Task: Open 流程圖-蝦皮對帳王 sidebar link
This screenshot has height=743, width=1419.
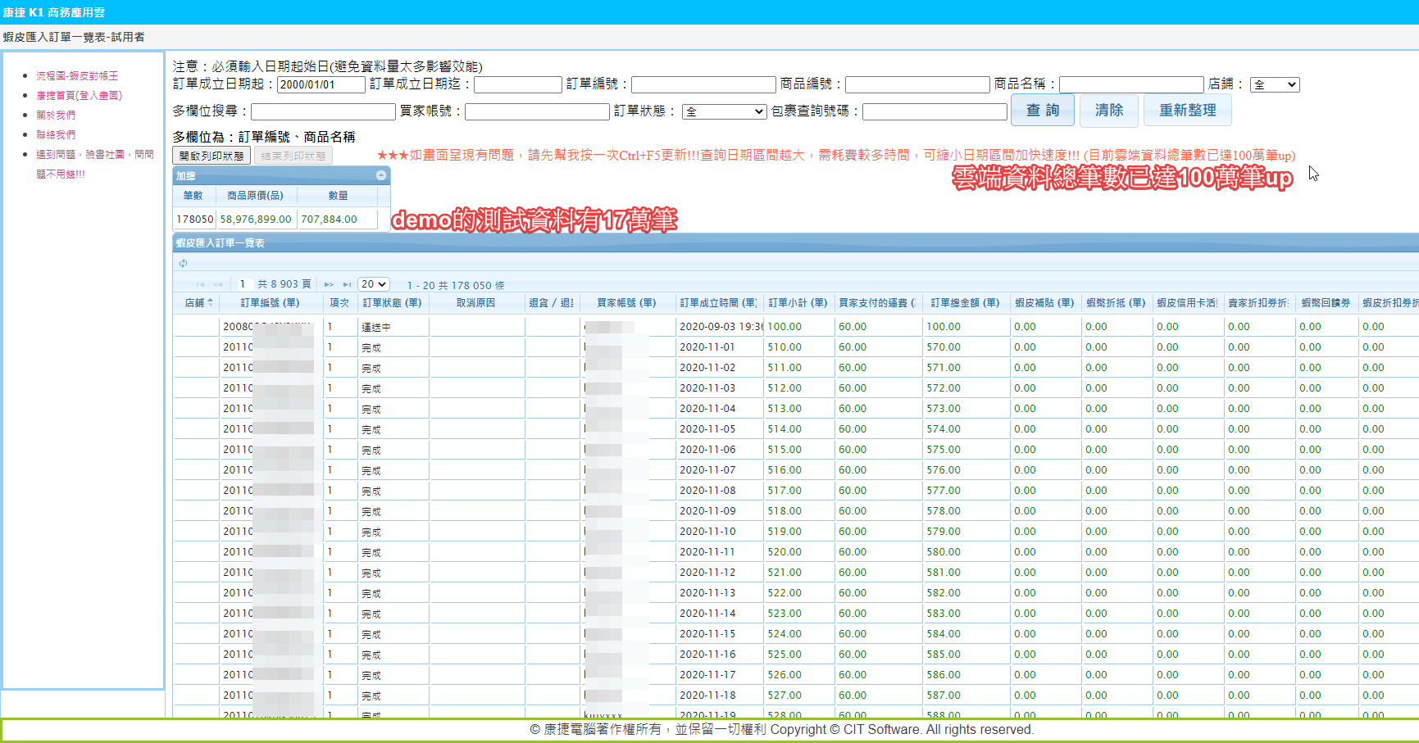Action: point(77,75)
